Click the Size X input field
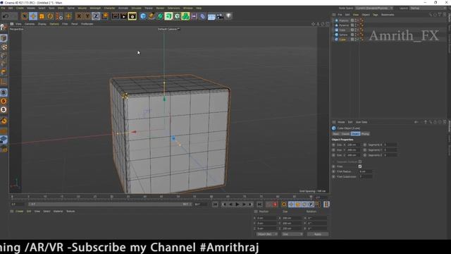The image size is (451, 254). point(352,145)
